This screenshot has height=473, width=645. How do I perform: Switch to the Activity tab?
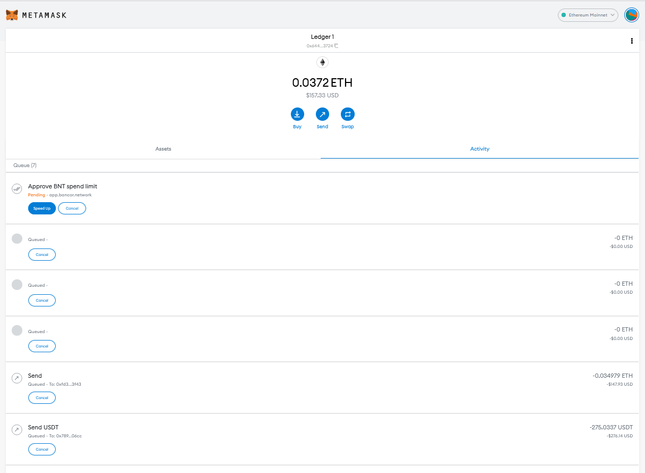[480, 149]
